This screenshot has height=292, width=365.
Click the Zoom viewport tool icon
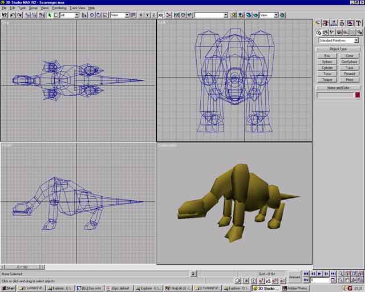[340, 274]
